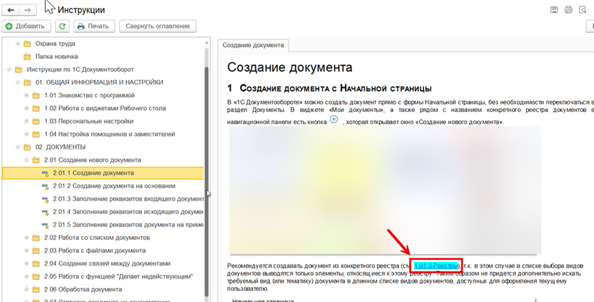
Task: Click folder icon of 2.04 Создание связей
Action: point(36,264)
